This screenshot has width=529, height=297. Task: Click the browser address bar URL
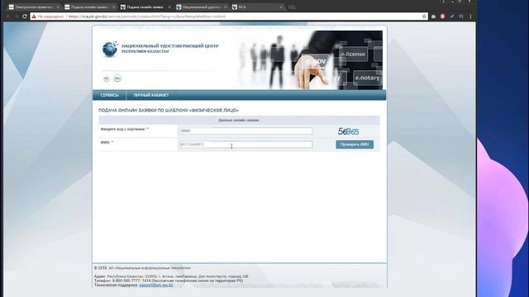(x=147, y=16)
